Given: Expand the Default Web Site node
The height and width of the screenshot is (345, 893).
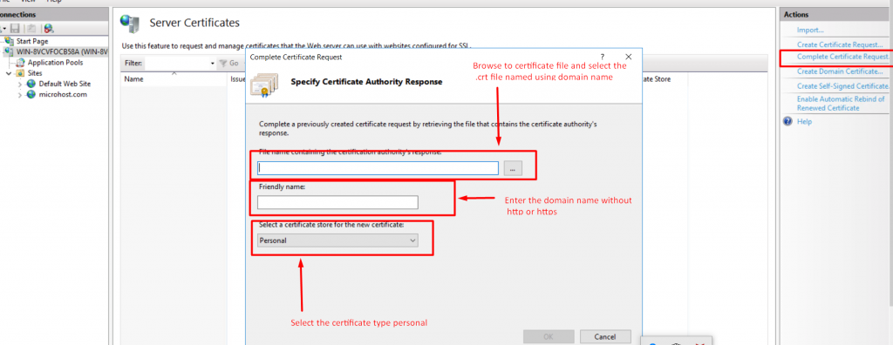Looking at the screenshot, I should pos(20,85).
